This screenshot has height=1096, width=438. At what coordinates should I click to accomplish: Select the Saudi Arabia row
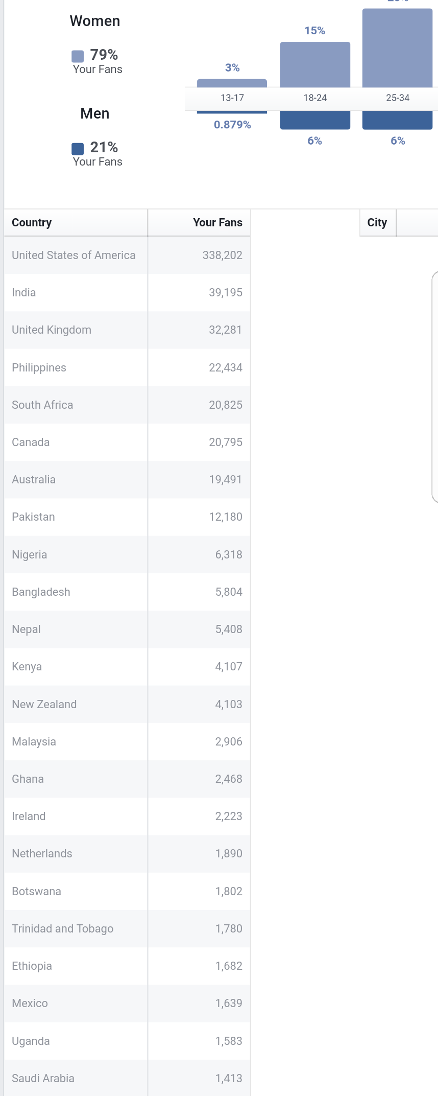127,1078
